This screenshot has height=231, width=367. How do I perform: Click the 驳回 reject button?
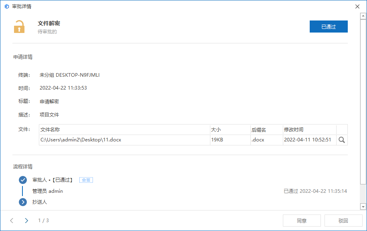tap(343, 221)
